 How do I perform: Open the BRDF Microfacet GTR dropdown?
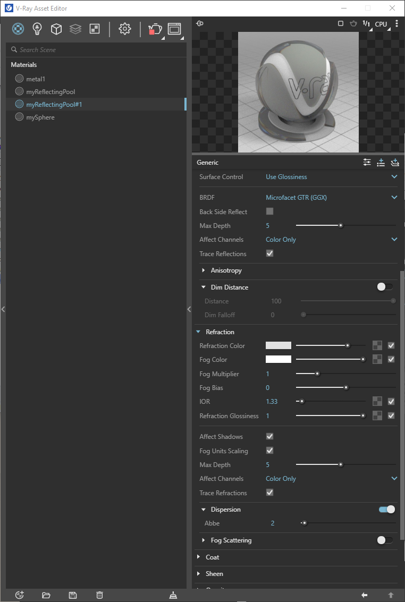click(x=331, y=197)
